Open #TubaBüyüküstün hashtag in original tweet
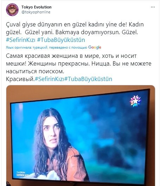Image resolution: width=162 pixels, height=186 pixels. click(x=61, y=40)
